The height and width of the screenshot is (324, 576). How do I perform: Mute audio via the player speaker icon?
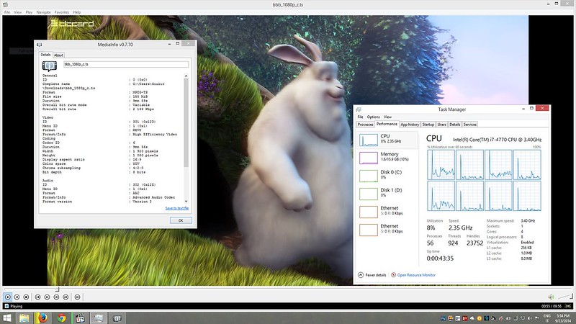pos(551,297)
